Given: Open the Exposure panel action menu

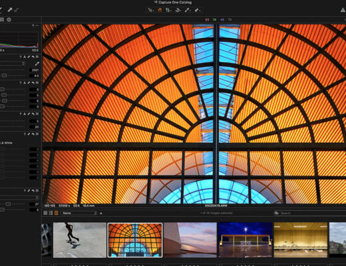Looking at the screenshot, I should pos(37,82).
